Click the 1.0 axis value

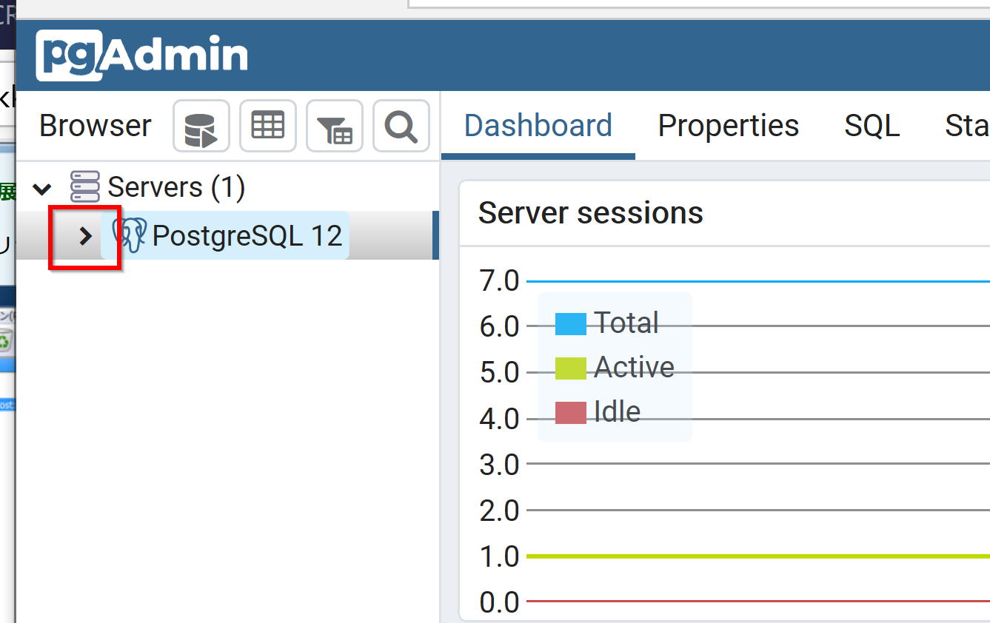pyautogui.click(x=500, y=556)
